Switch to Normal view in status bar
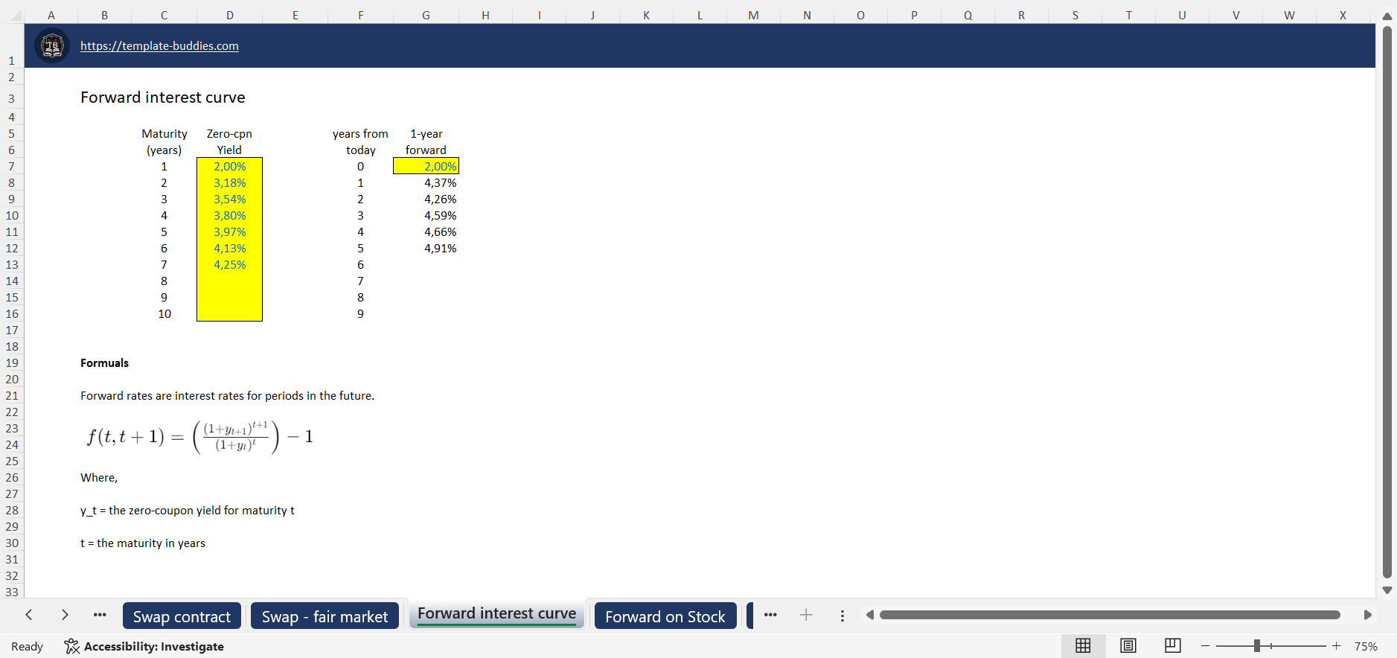The image size is (1397, 658). click(1083, 646)
